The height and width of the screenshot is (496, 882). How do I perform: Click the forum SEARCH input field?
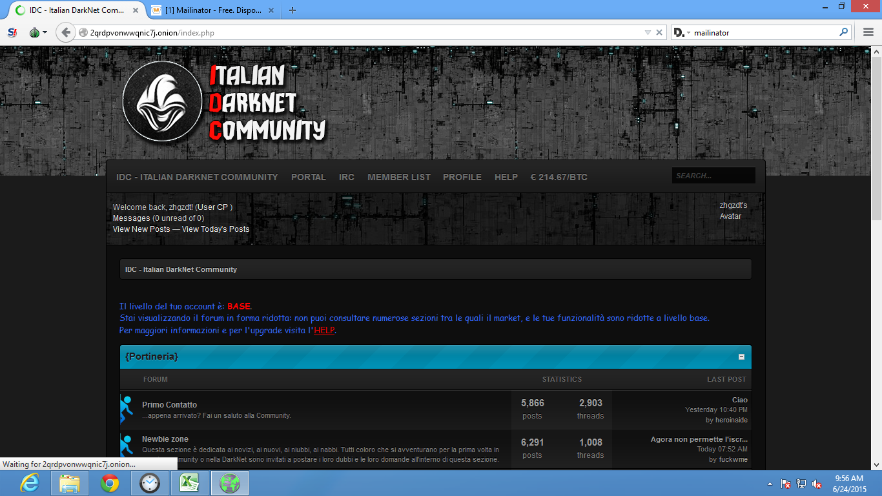(x=713, y=176)
